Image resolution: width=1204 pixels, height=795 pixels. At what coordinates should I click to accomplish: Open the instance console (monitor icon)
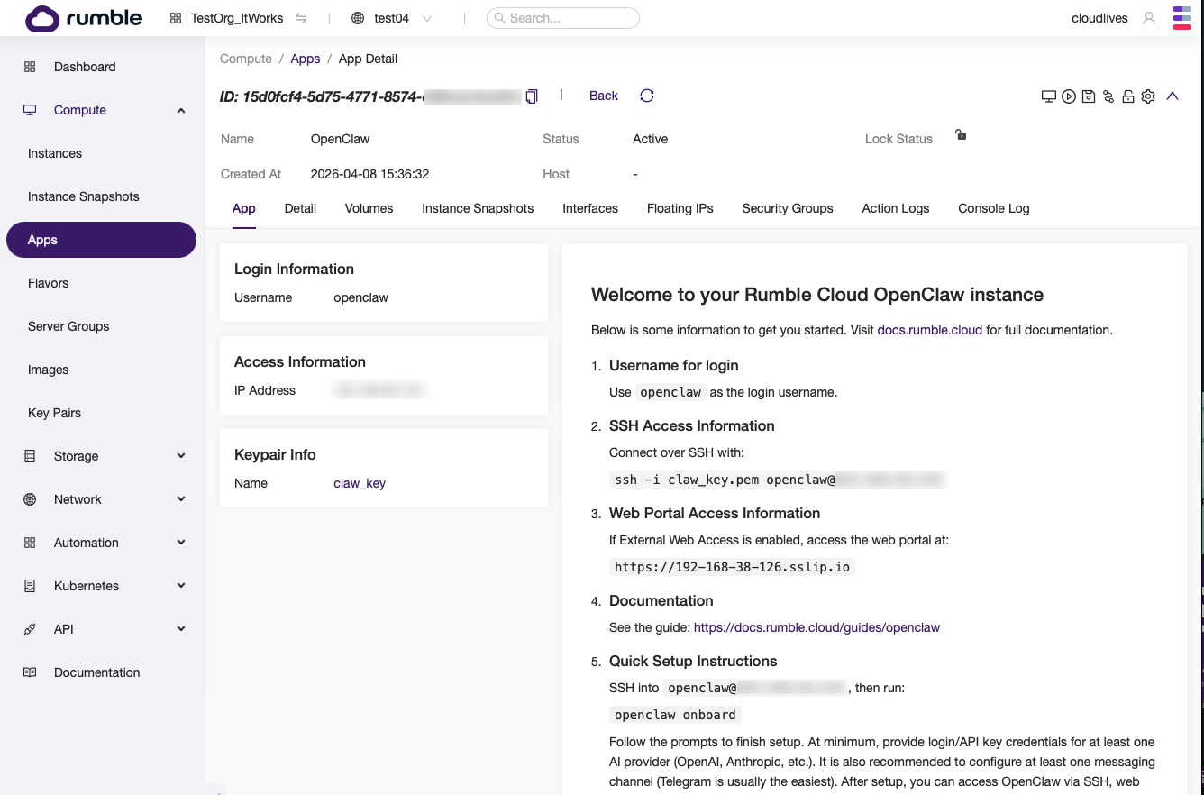pyautogui.click(x=1048, y=96)
